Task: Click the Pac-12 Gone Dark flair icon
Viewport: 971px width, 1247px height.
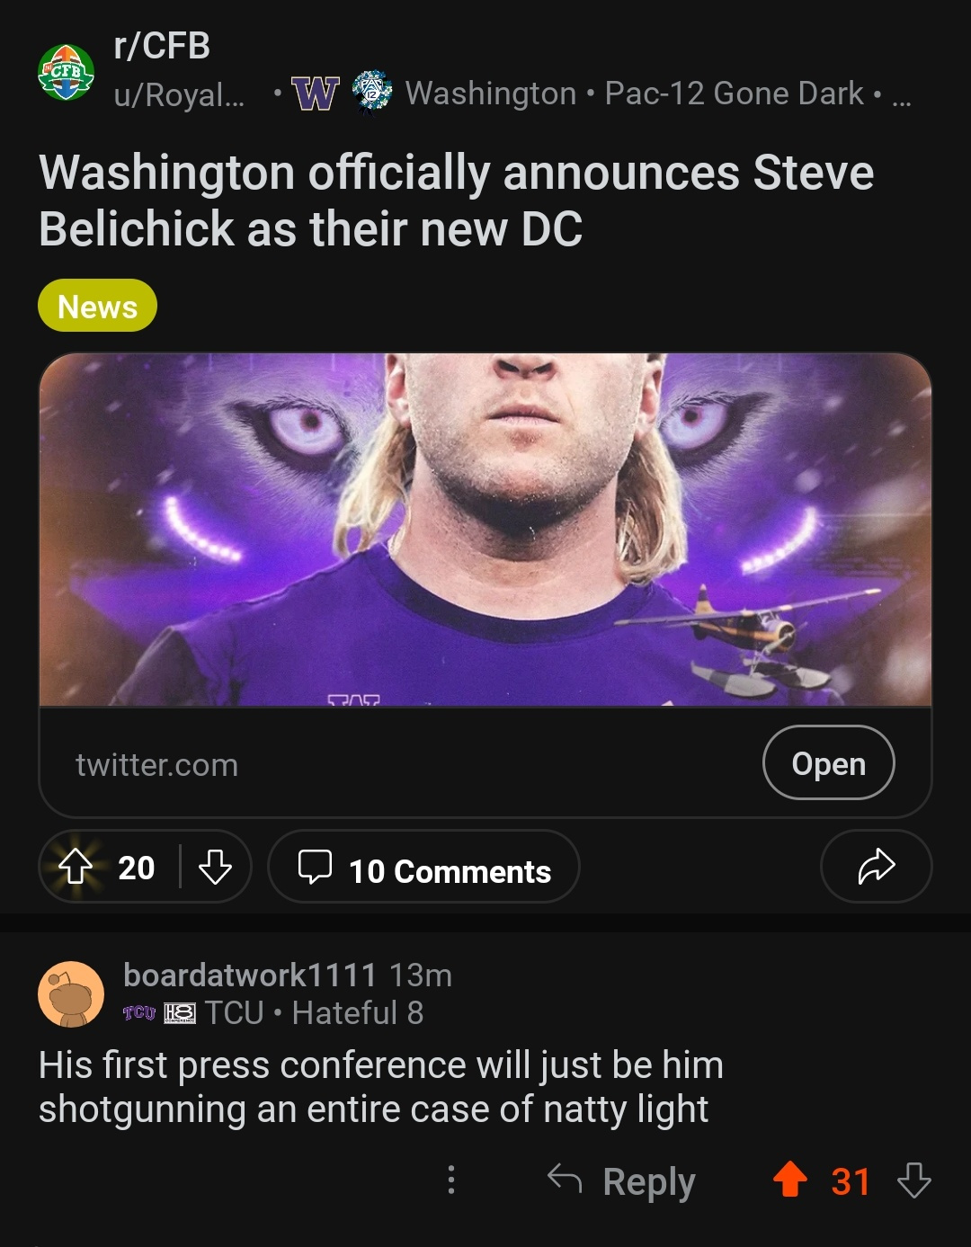Action: [371, 91]
